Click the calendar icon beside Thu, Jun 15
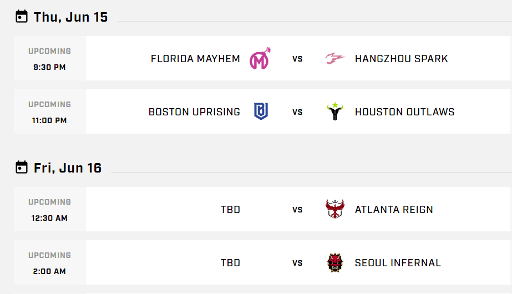Viewport: 512px width, 294px height. pos(22,17)
